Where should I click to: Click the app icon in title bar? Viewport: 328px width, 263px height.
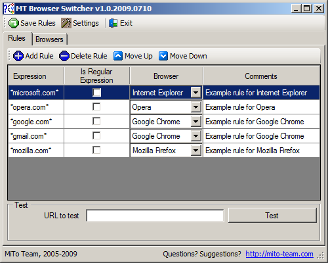9,9
